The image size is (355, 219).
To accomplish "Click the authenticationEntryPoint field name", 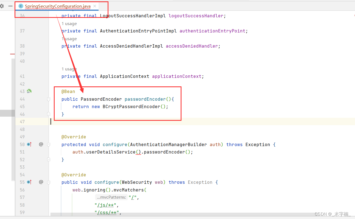I will 212,31.
